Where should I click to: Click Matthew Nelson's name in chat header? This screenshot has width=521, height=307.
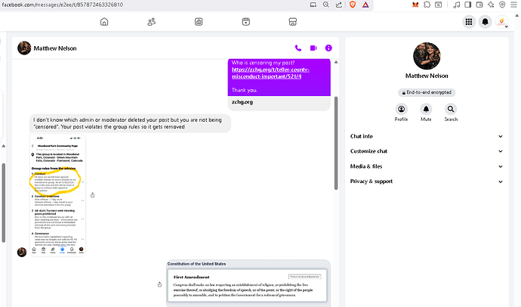[55, 48]
